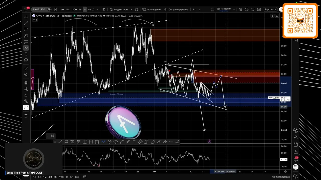Set date range to Все

pyautogui.click(x=77, y=177)
